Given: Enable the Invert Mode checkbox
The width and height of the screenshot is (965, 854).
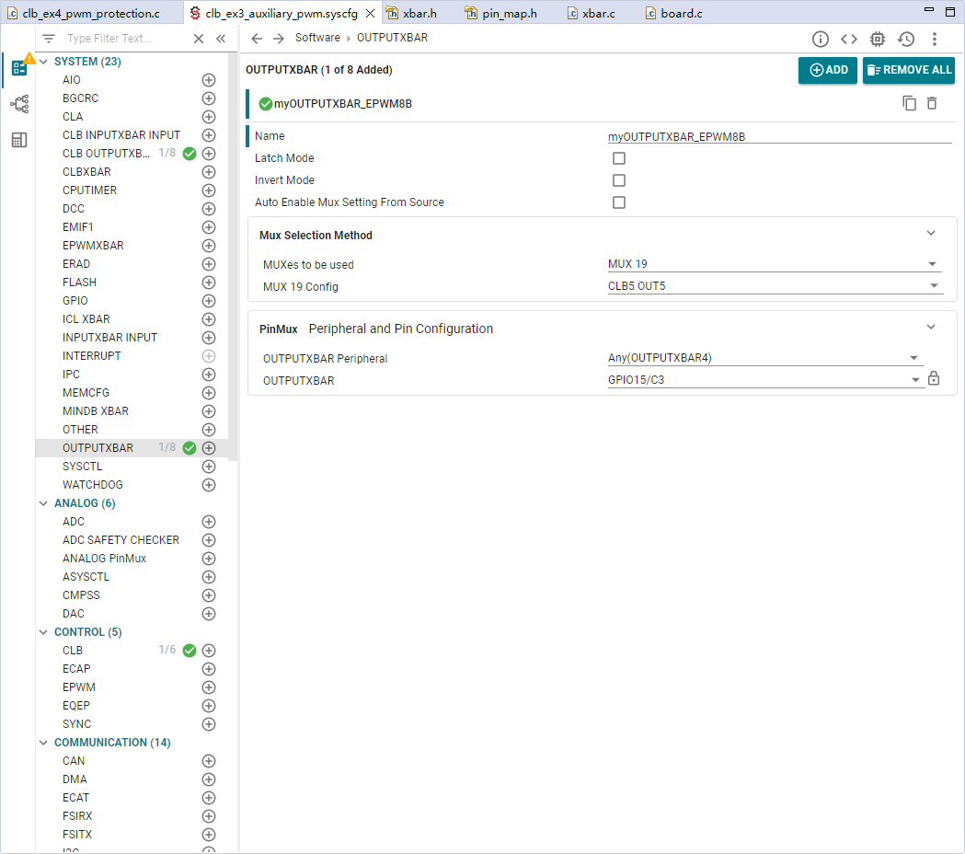Looking at the screenshot, I should pyautogui.click(x=619, y=180).
